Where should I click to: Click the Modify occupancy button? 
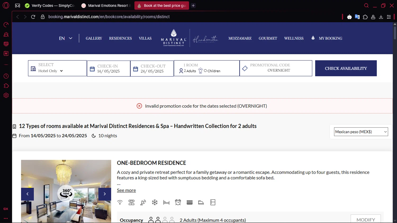pyautogui.click(x=366, y=219)
